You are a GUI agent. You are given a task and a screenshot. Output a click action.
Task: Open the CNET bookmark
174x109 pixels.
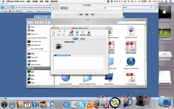pos(12,11)
